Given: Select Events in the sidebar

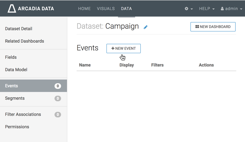Looking at the screenshot, I should [12, 86].
